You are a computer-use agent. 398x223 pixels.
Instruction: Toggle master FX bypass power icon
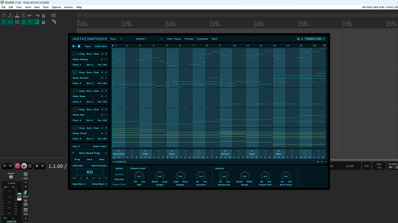click(x=26, y=205)
